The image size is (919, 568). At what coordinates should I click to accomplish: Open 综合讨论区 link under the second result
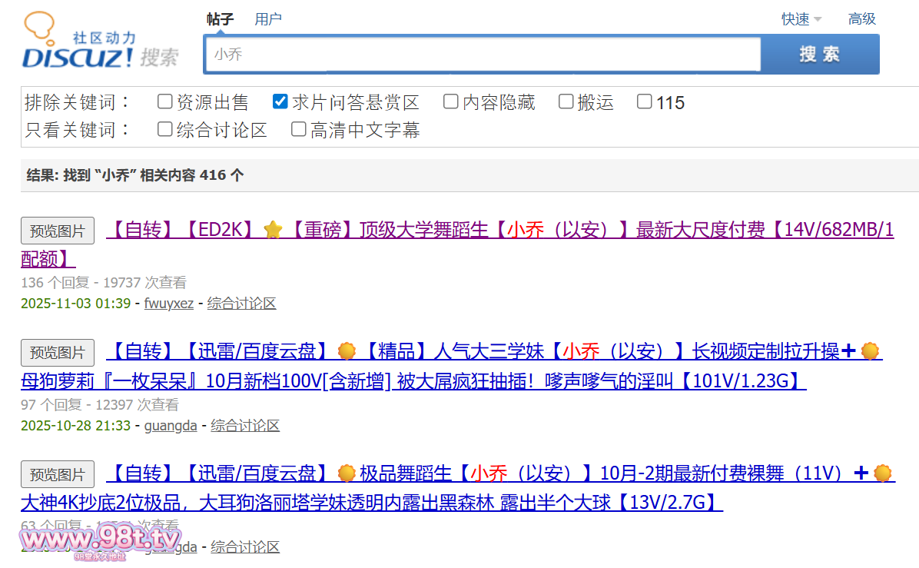point(245,426)
